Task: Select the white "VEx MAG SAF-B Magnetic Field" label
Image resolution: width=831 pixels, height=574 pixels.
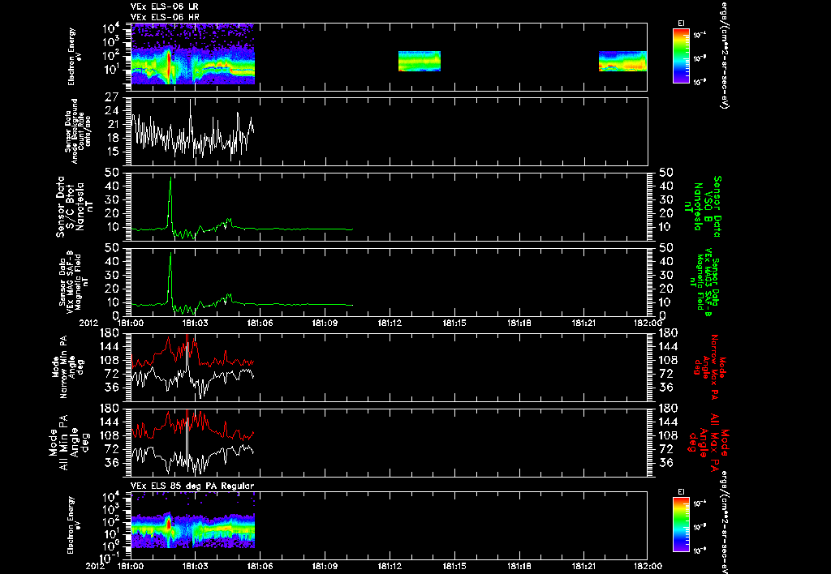Action: click(x=74, y=281)
